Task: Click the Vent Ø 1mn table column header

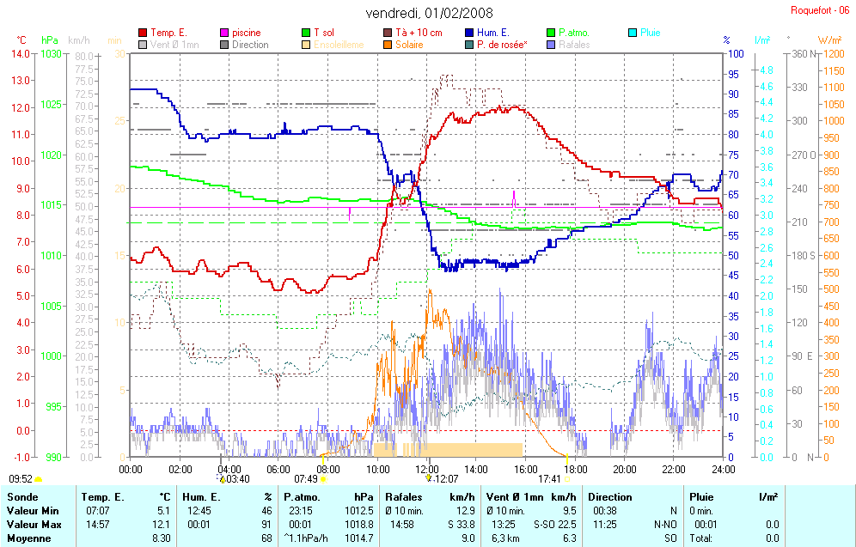Action: click(x=515, y=497)
